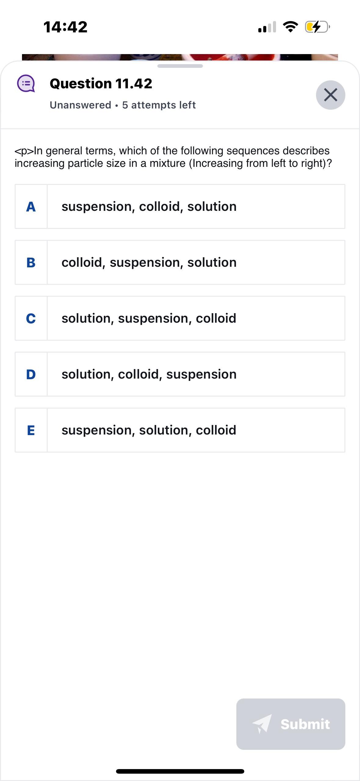Tap the paper plane Submit icon
This screenshot has width=360, height=781.
(x=262, y=724)
